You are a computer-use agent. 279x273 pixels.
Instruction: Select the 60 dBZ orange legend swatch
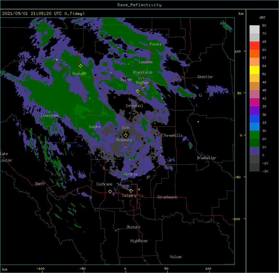(x=254, y=53)
